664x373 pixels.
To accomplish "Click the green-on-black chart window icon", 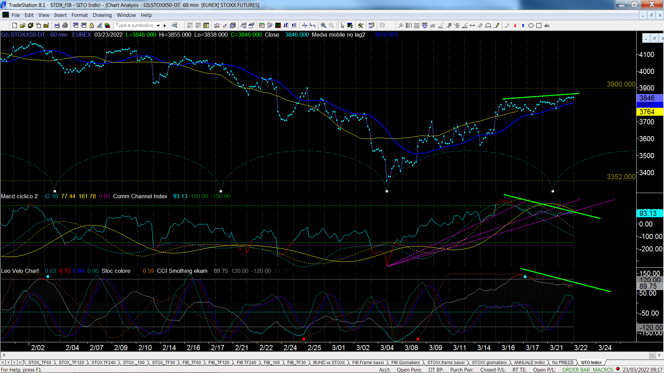I will 278,26.
